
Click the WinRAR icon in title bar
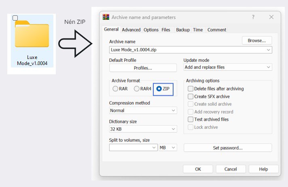[x=106, y=17]
